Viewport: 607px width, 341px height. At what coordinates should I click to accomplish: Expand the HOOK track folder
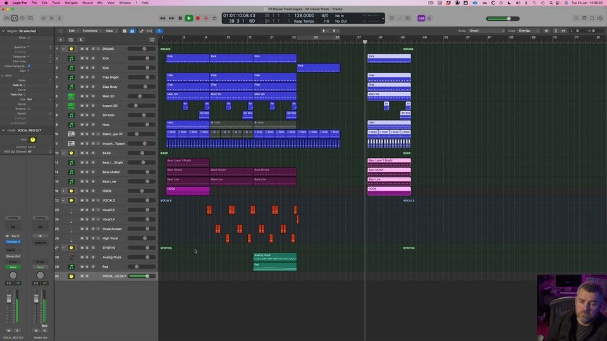point(63,191)
